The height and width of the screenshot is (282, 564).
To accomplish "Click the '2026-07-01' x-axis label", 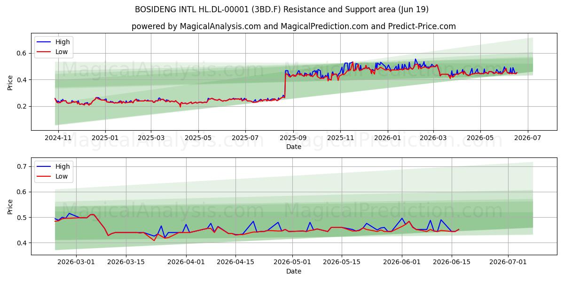I will [x=509, y=263].
